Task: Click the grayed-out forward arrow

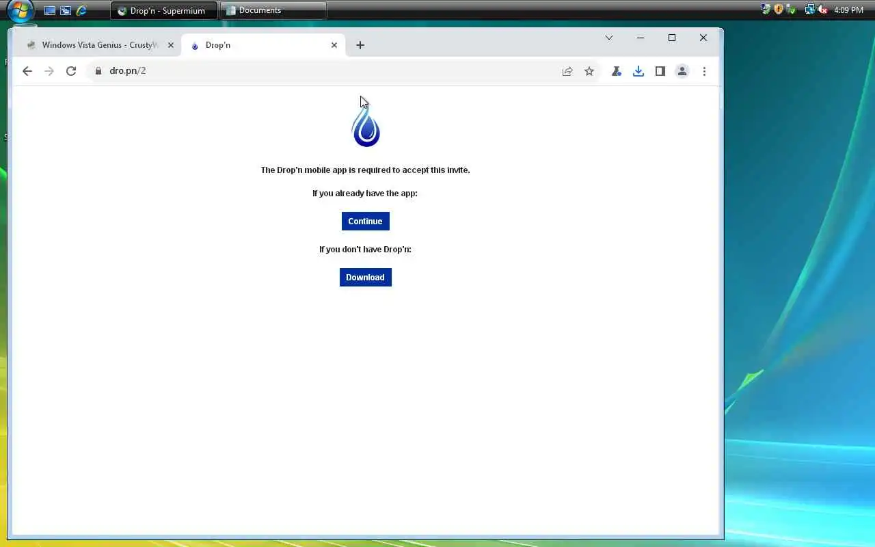Action: [x=49, y=71]
